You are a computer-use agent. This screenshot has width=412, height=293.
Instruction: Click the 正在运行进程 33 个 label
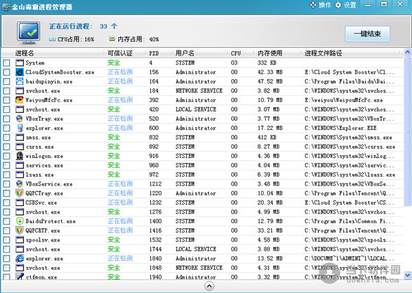[x=83, y=27]
